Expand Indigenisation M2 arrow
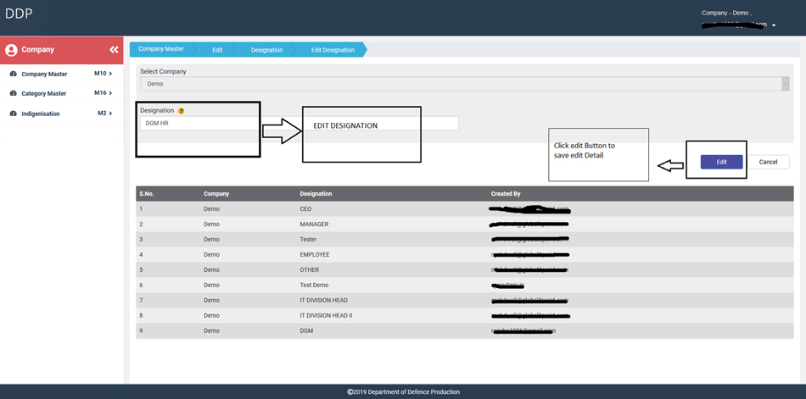 (110, 114)
